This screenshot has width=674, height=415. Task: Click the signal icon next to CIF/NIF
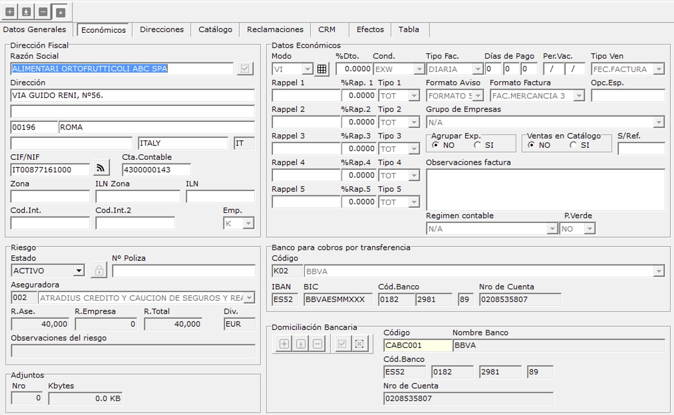(101, 168)
